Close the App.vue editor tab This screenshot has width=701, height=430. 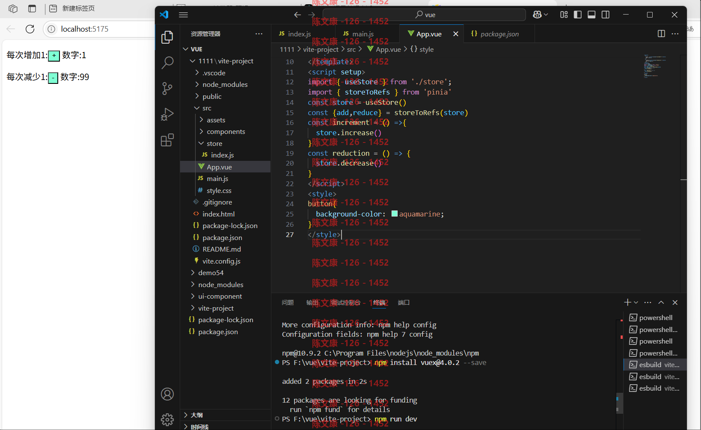click(456, 34)
